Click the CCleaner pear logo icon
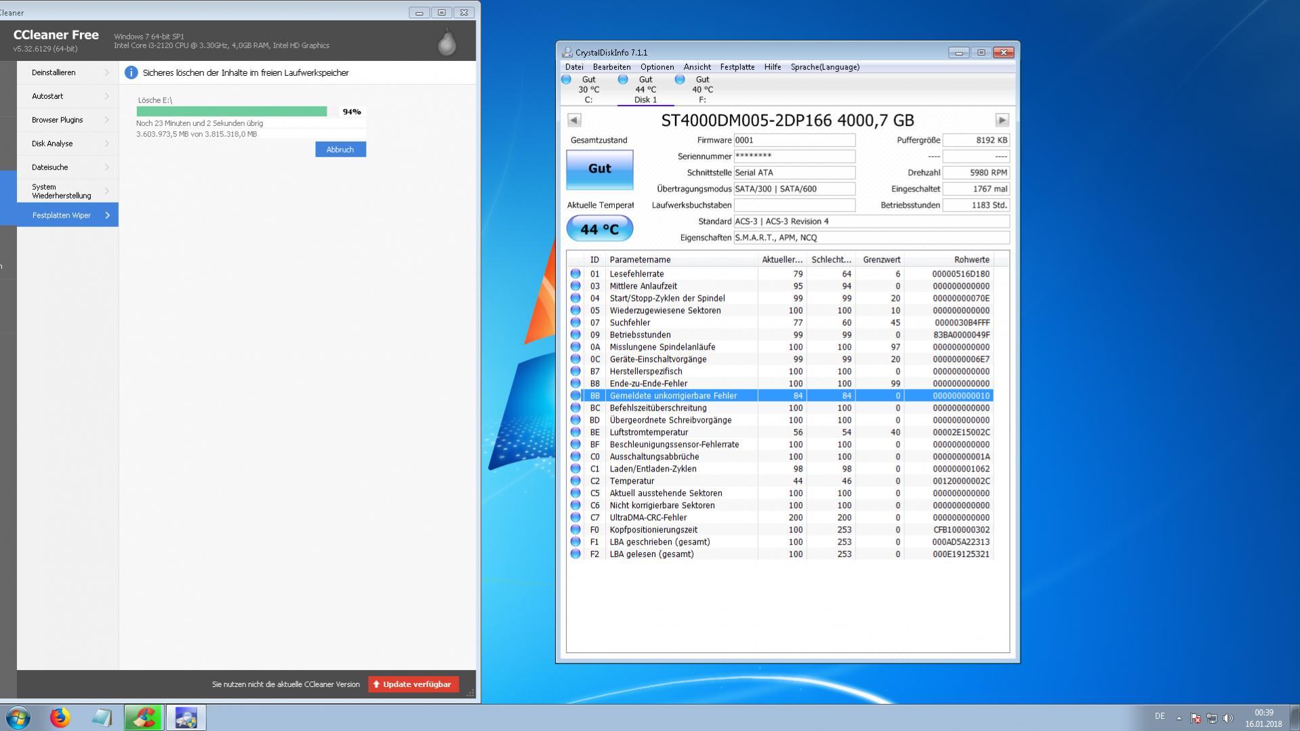Screen dimensions: 1300x731 click(x=447, y=41)
